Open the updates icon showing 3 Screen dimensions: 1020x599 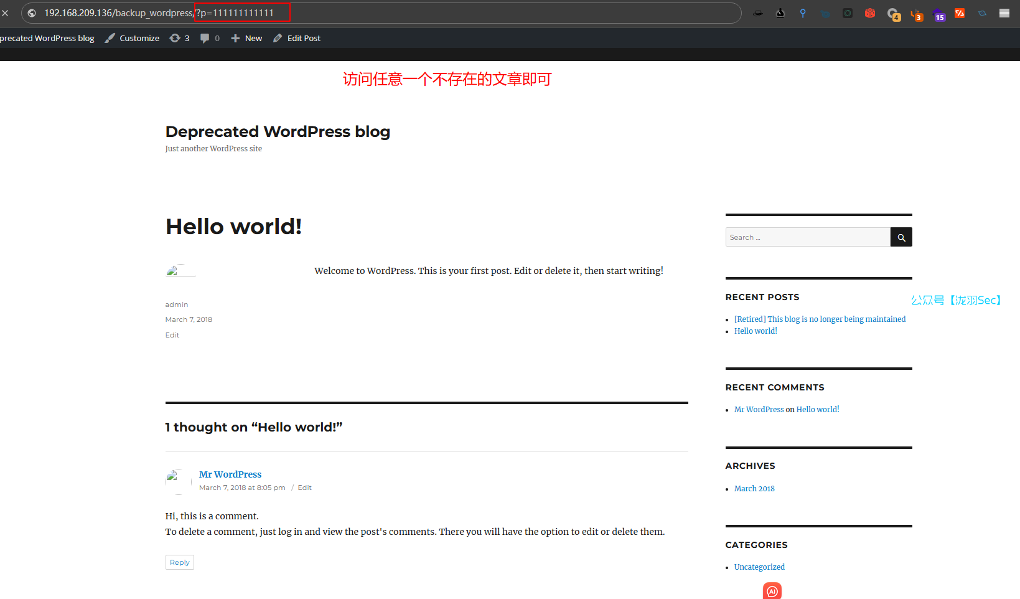[179, 38]
